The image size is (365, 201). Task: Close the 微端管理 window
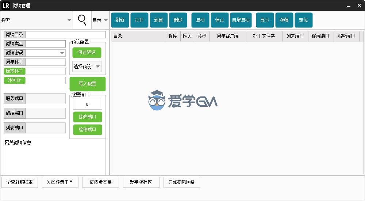(x=359, y=5)
